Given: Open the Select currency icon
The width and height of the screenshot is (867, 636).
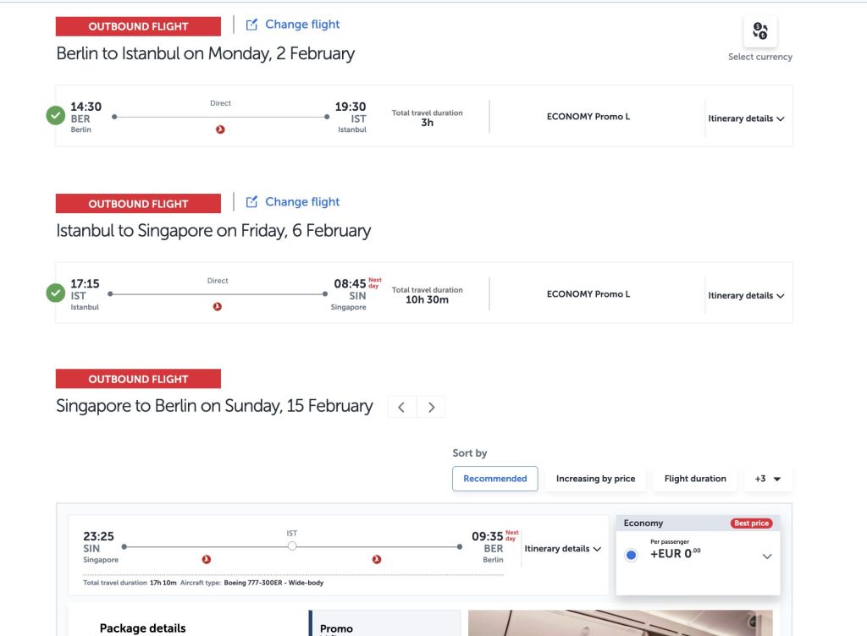Looking at the screenshot, I should (x=759, y=30).
